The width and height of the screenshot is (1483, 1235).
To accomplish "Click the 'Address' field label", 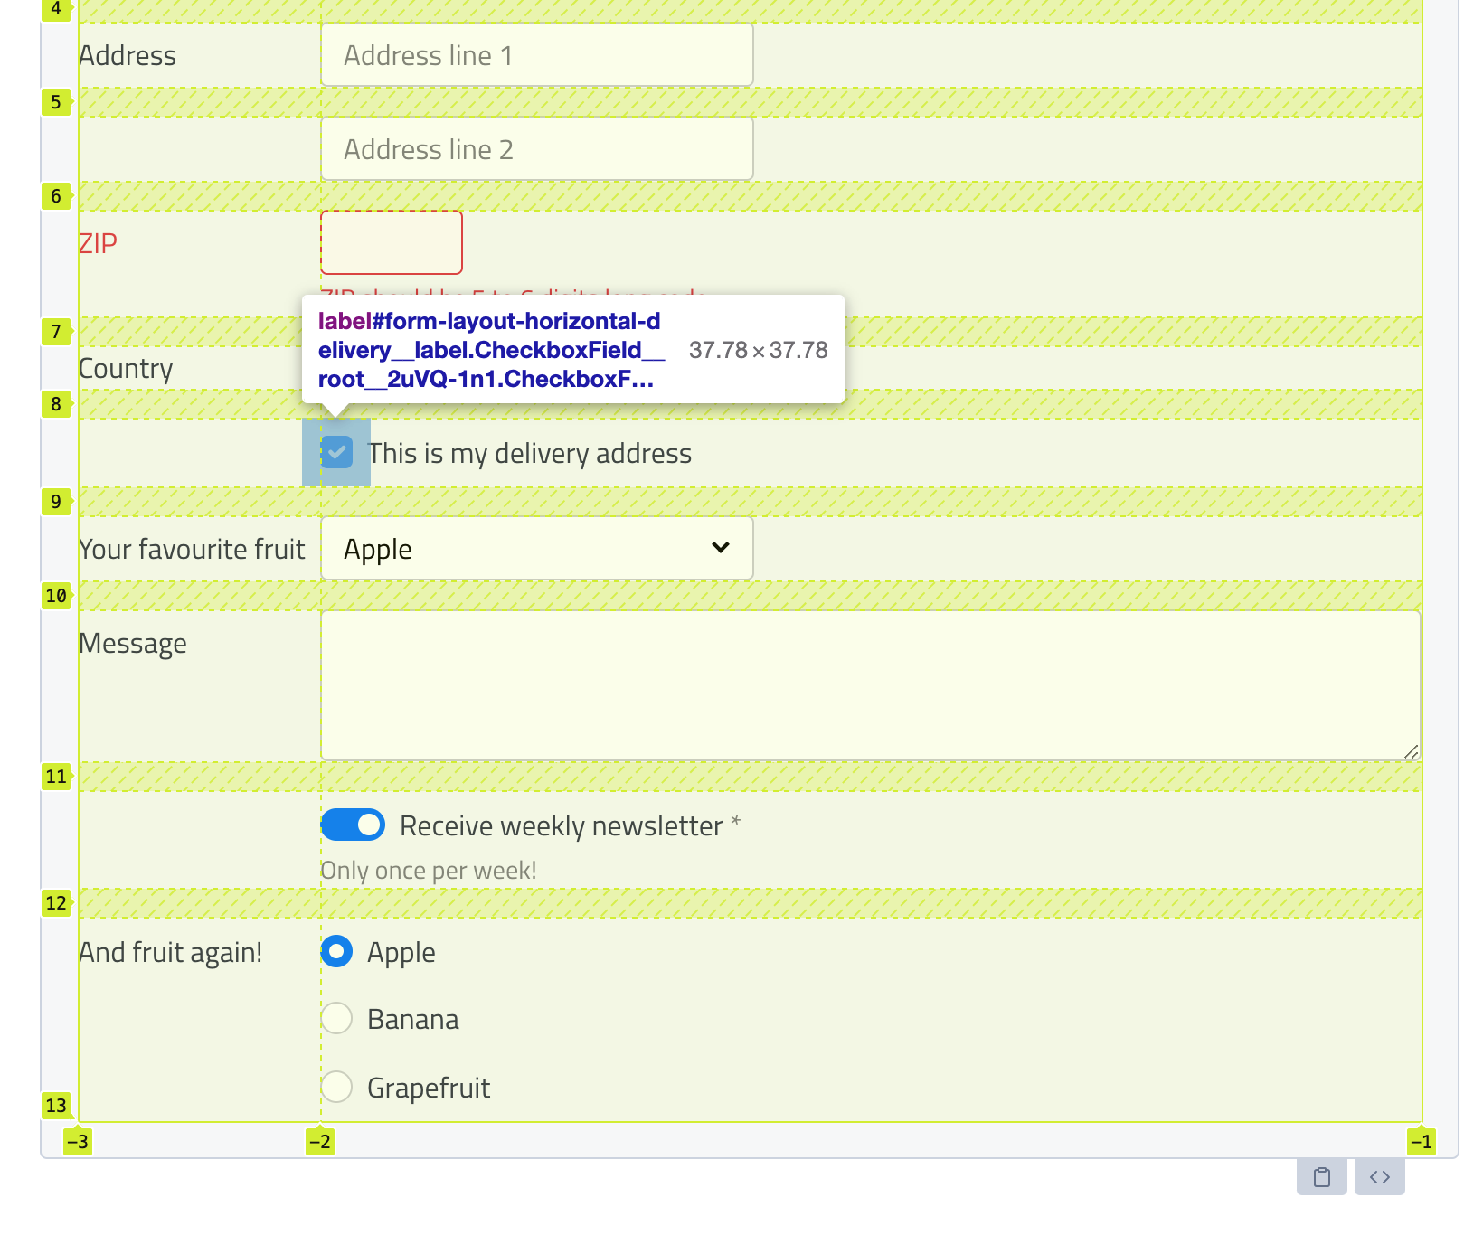I will tap(128, 55).
